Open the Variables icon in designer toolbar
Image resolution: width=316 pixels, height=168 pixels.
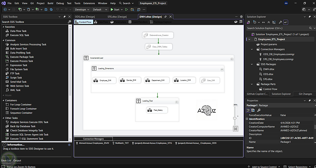(241, 22)
